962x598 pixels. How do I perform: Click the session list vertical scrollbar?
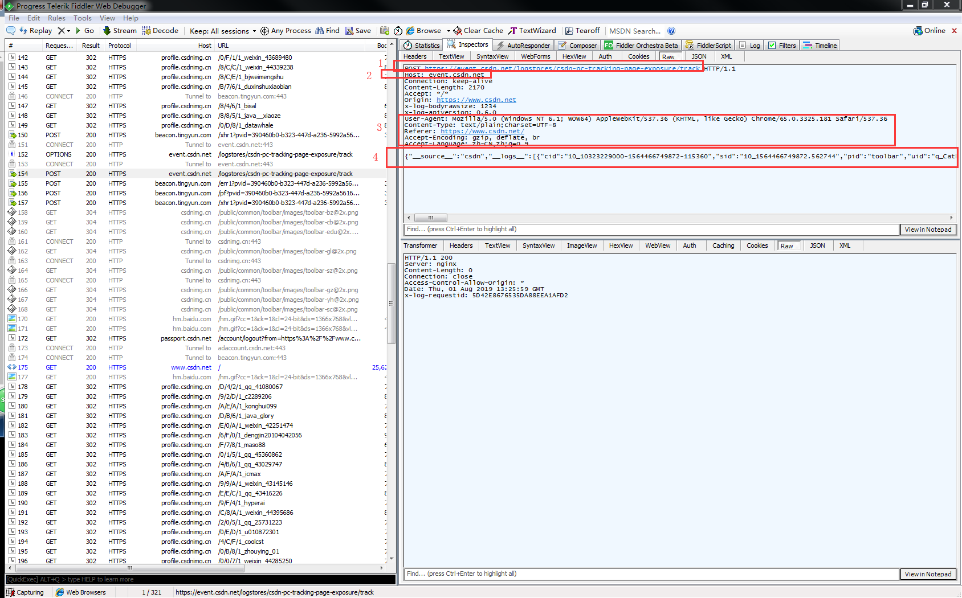[391, 304]
